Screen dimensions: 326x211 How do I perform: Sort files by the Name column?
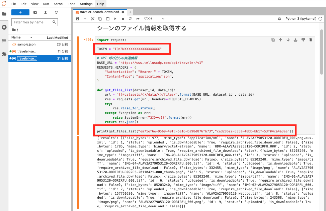point(22,37)
